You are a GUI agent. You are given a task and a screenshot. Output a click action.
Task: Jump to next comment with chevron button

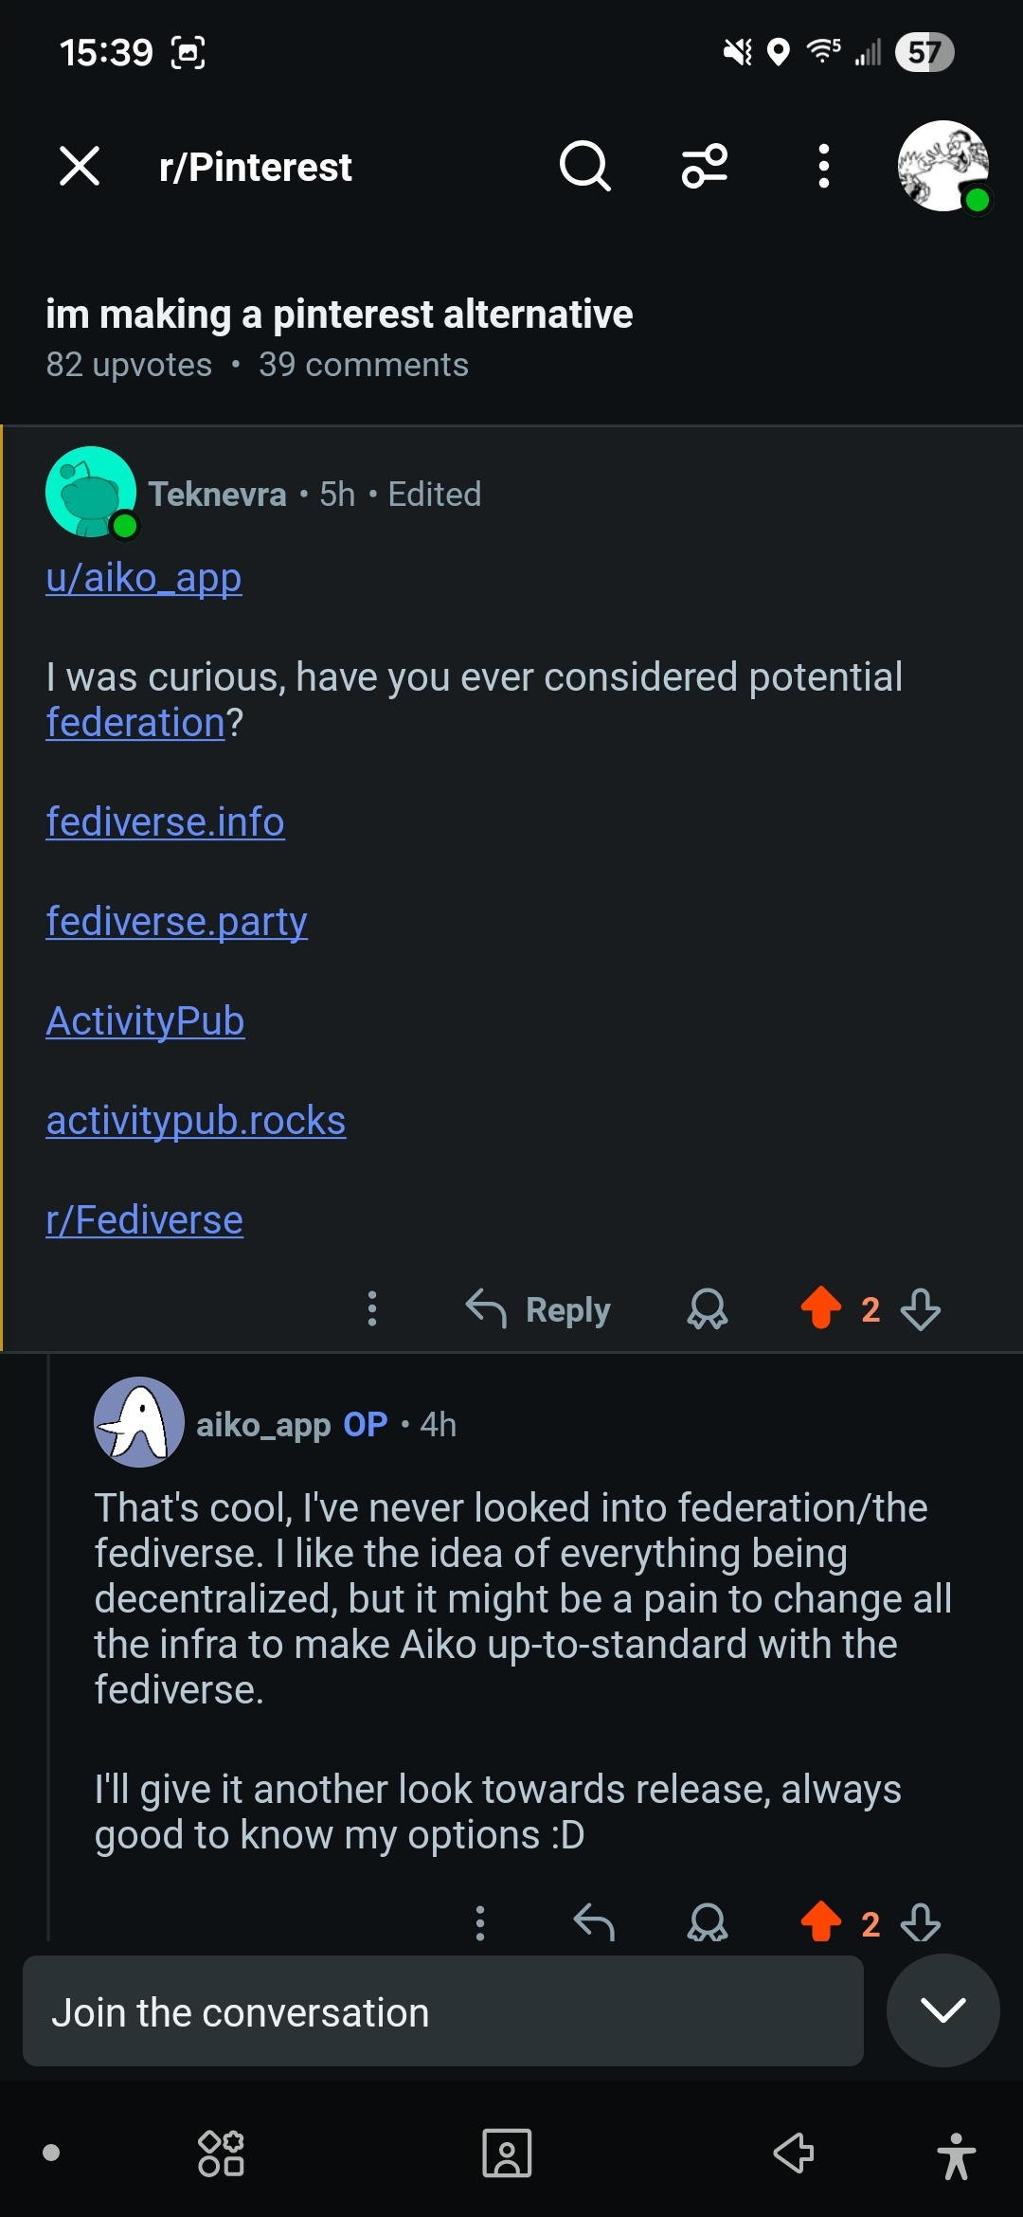[x=942, y=2010]
